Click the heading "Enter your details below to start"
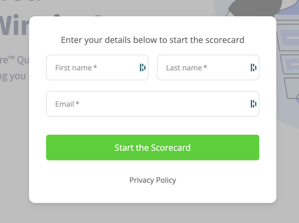299x223 pixels. pos(153,40)
